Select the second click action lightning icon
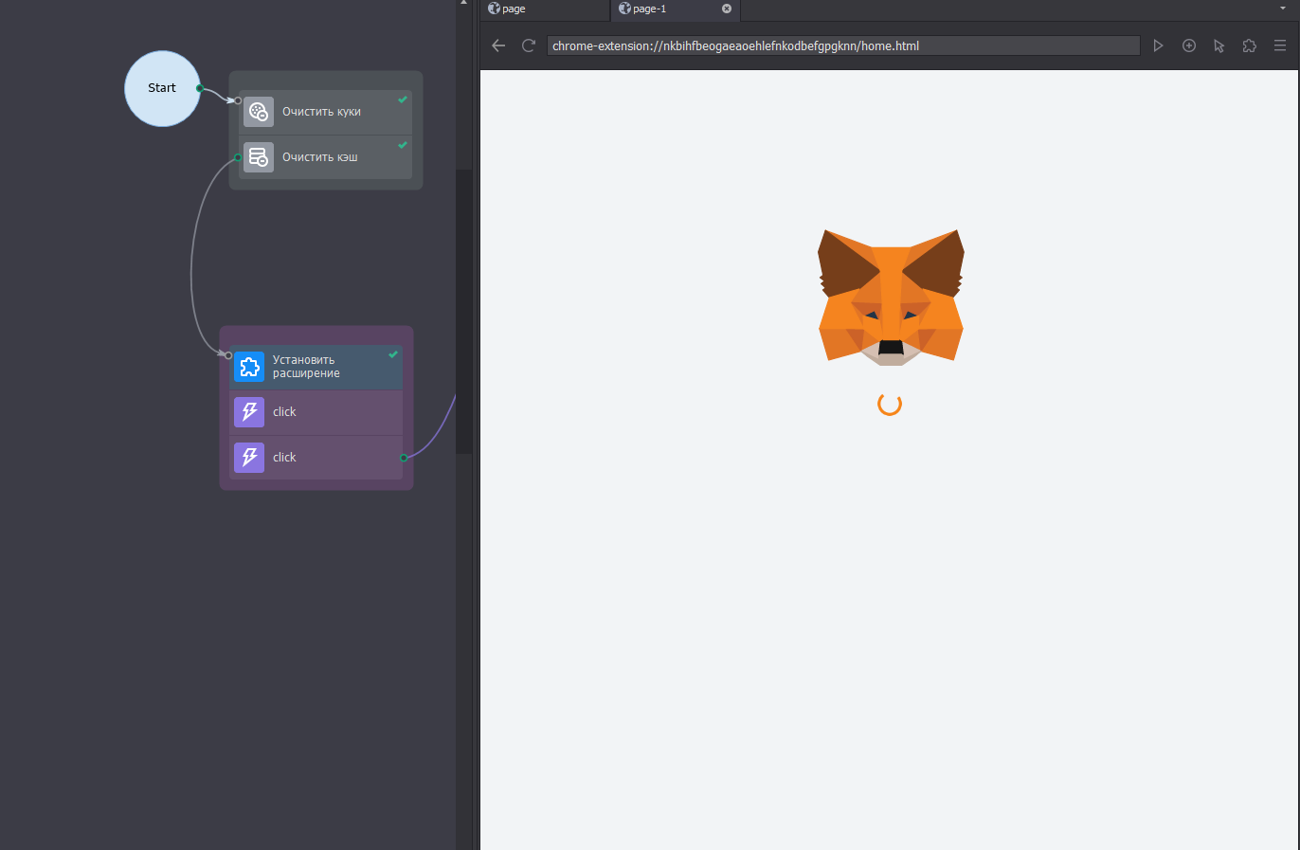The height and width of the screenshot is (850, 1300). (x=249, y=458)
